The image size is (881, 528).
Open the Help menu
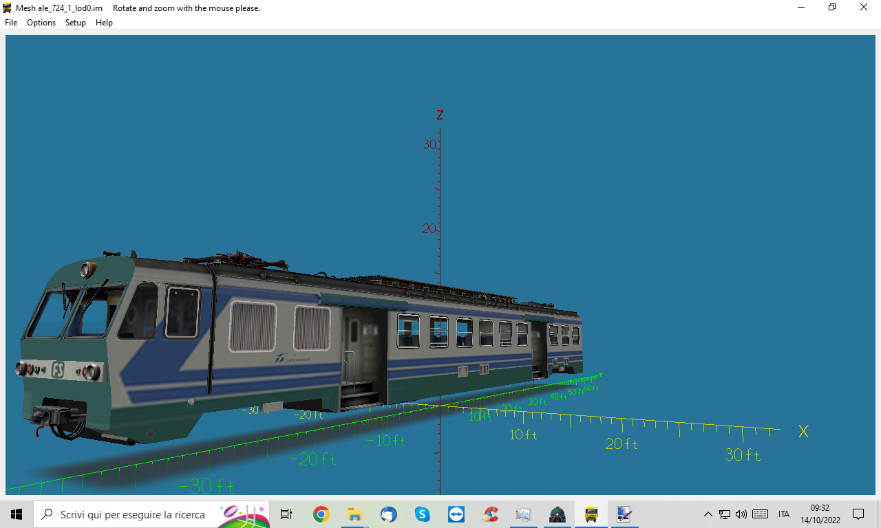(x=104, y=23)
